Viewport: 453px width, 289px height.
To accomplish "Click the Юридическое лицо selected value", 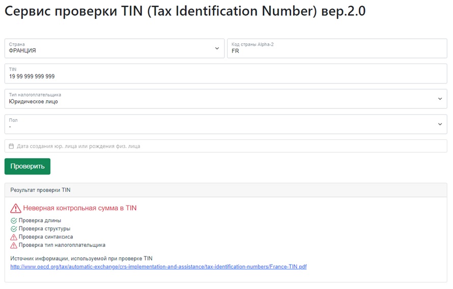I will pyautogui.click(x=34, y=102).
